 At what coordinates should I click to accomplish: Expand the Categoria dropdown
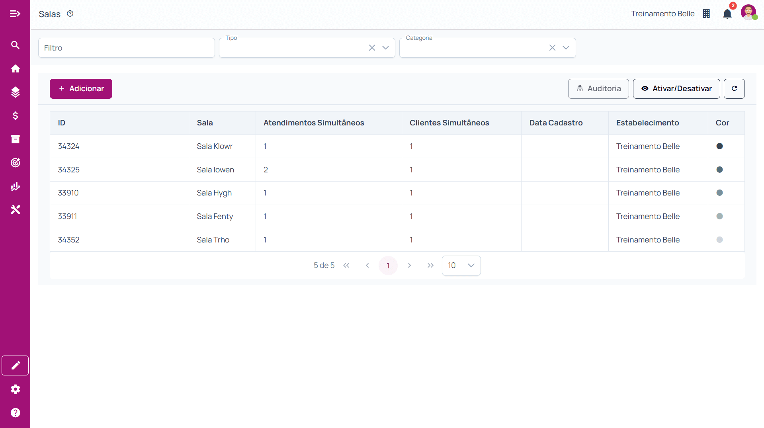point(566,48)
